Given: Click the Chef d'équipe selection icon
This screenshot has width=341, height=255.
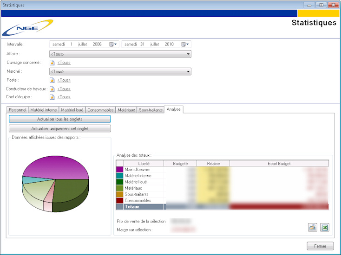Looking at the screenshot, I should (52, 97).
